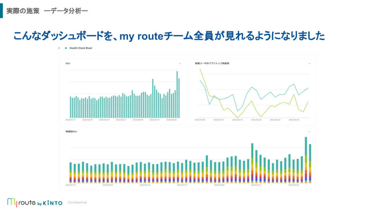Click the Confidential label in the footer

(x=77, y=202)
